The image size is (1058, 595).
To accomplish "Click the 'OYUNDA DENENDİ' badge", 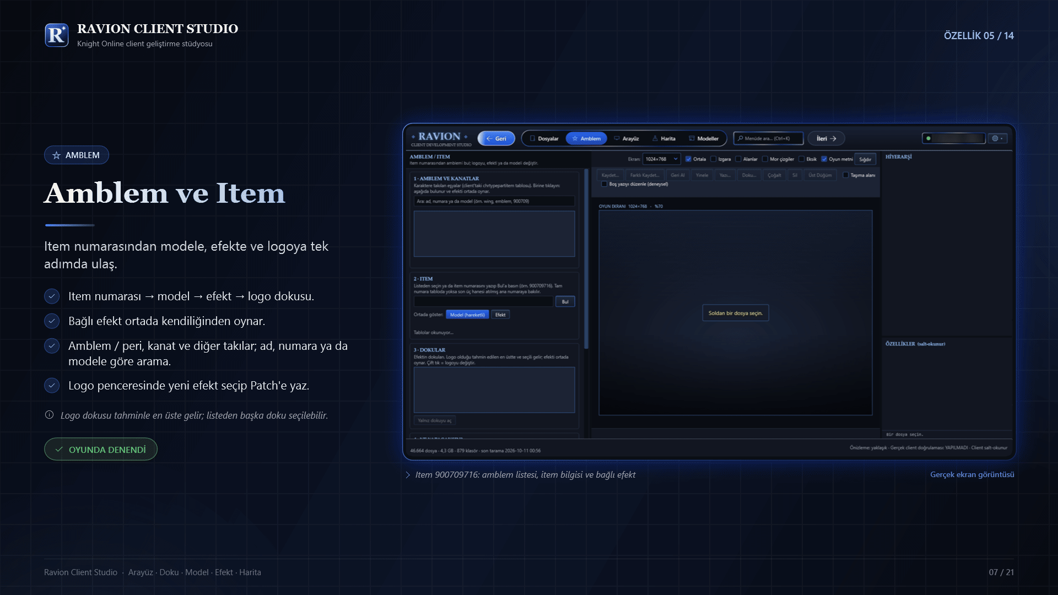I will [101, 450].
